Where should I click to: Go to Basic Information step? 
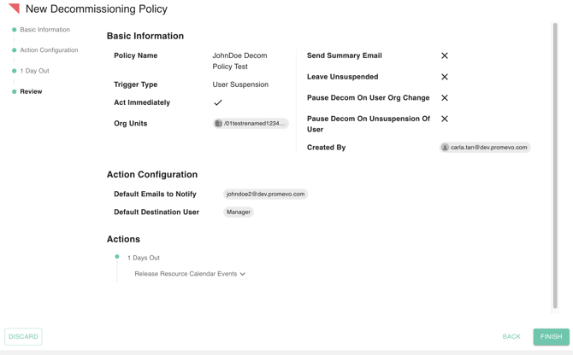[45, 30]
